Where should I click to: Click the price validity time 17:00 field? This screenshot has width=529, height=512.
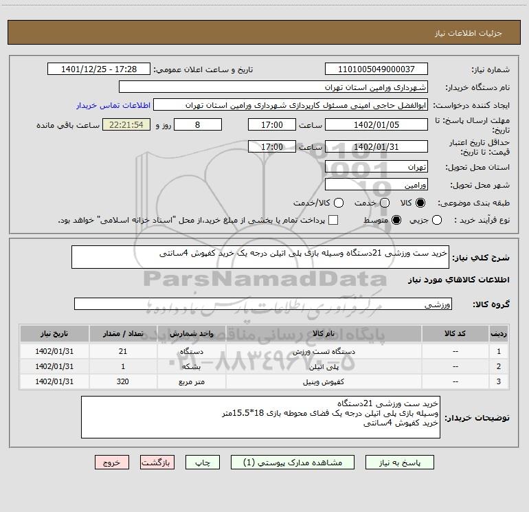(x=272, y=146)
